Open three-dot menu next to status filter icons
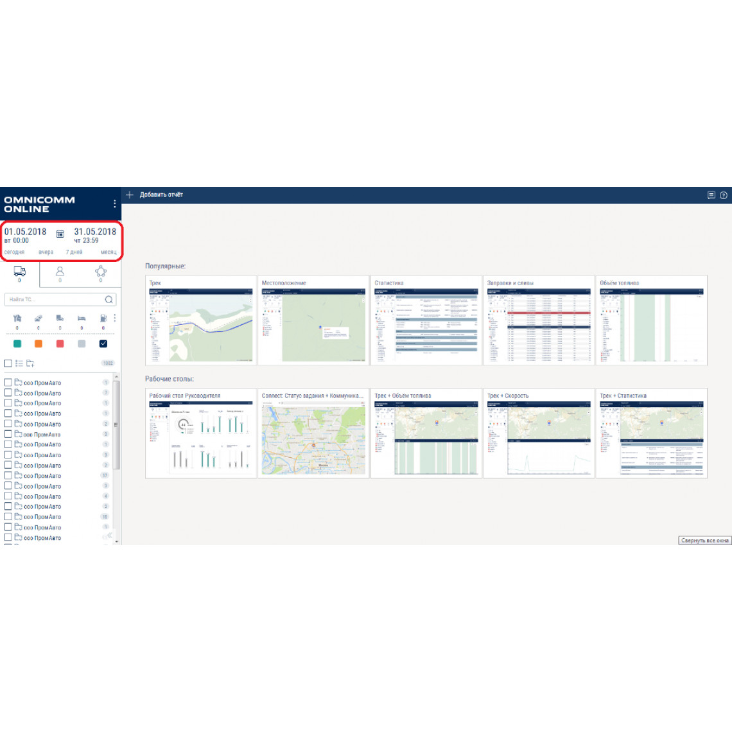Image resolution: width=732 pixels, height=732 pixels. 115,318
